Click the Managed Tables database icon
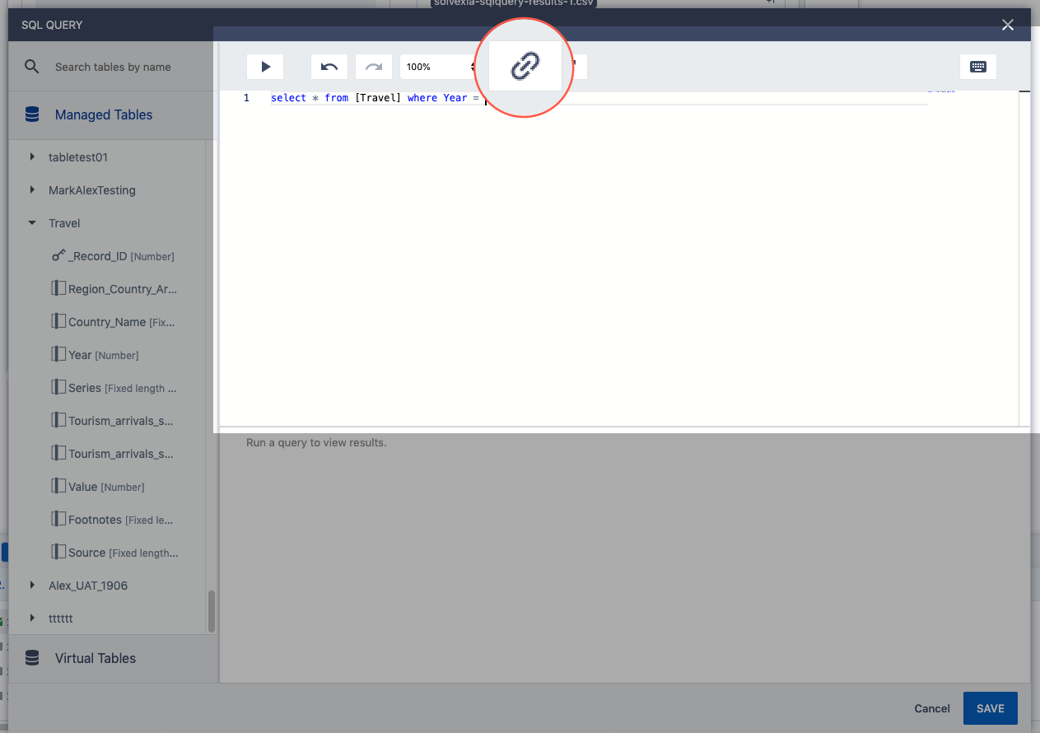Image resolution: width=1040 pixels, height=733 pixels. (x=32, y=115)
